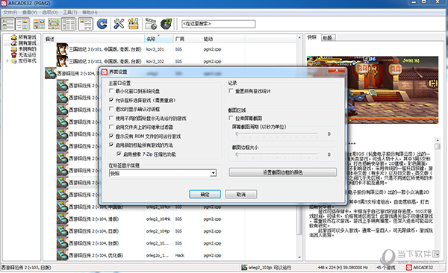The height and width of the screenshot is (273, 448).
Task: Open the 选项(O) menu
Action: tap(50, 12)
